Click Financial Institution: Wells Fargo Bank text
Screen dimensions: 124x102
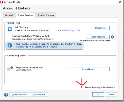coord(31,36)
